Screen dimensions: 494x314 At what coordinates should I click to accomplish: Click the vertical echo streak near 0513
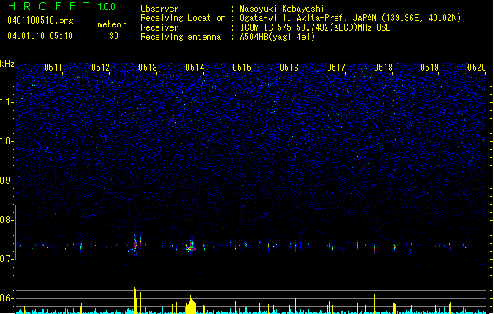pyautogui.click(x=135, y=246)
